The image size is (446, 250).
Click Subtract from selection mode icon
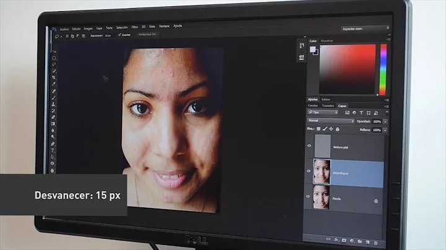[x=78, y=36]
